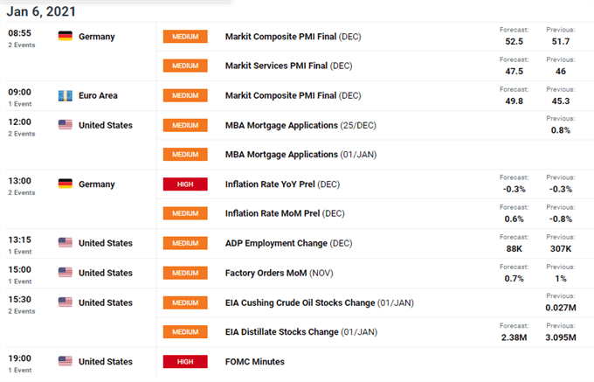Click the United States flag at 12:00
The height and width of the screenshot is (382, 594).
(66, 125)
